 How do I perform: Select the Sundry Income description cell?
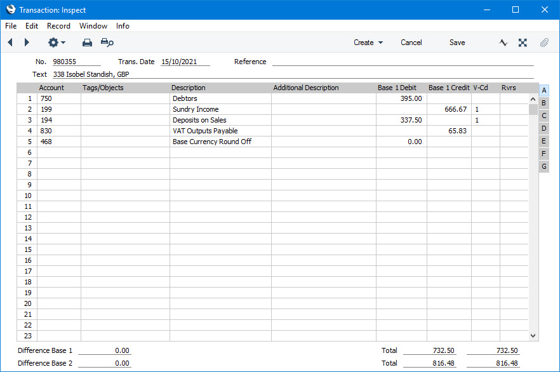[220, 109]
